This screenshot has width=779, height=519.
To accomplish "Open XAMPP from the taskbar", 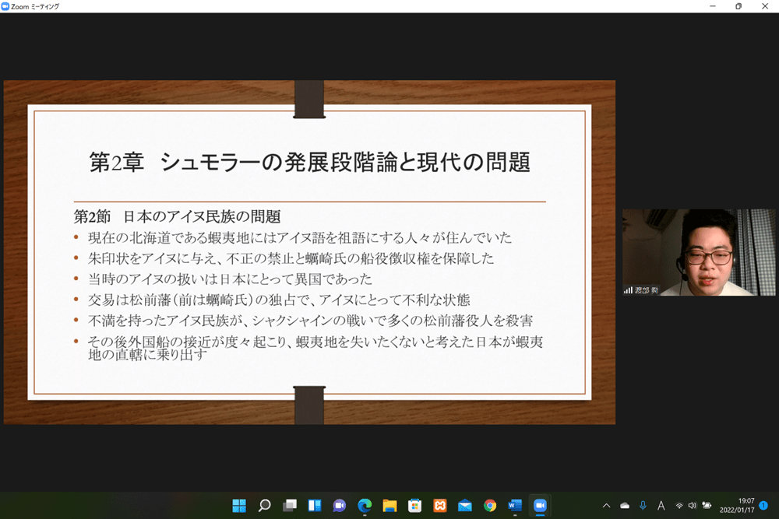I will tap(439, 506).
